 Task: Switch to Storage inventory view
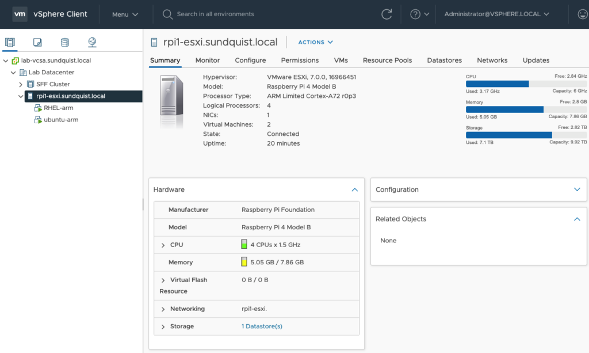64,42
